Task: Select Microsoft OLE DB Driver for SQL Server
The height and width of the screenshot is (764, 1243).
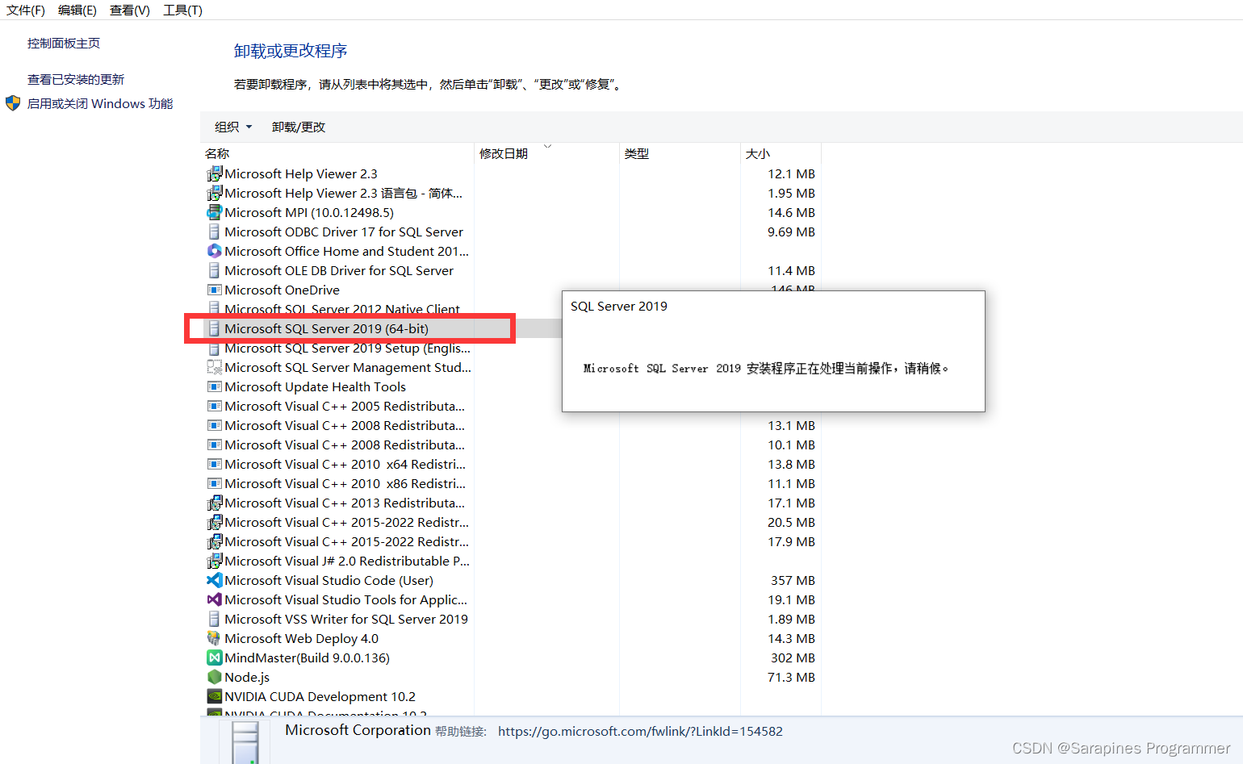Action: pyautogui.click(x=339, y=270)
